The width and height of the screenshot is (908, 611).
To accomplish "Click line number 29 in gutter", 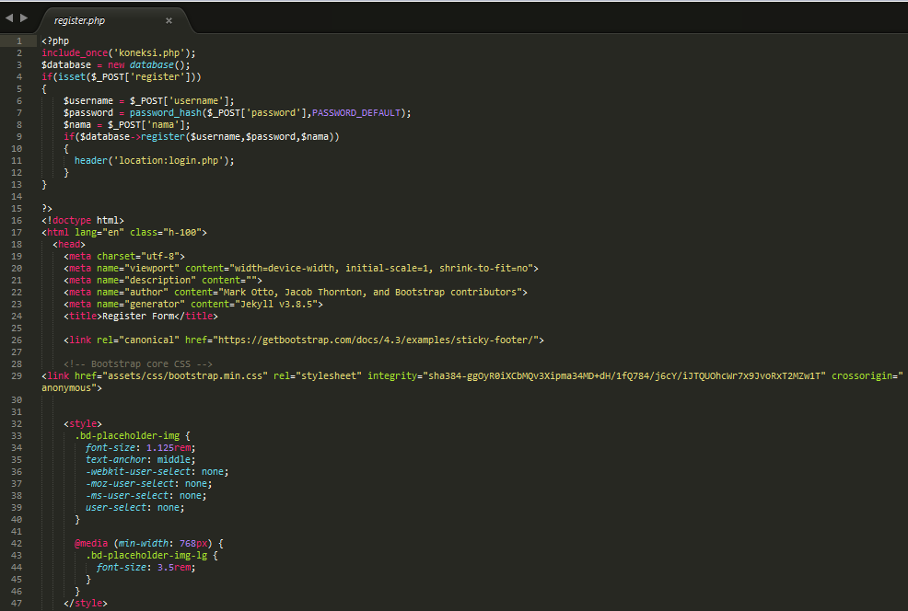I will click(17, 376).
